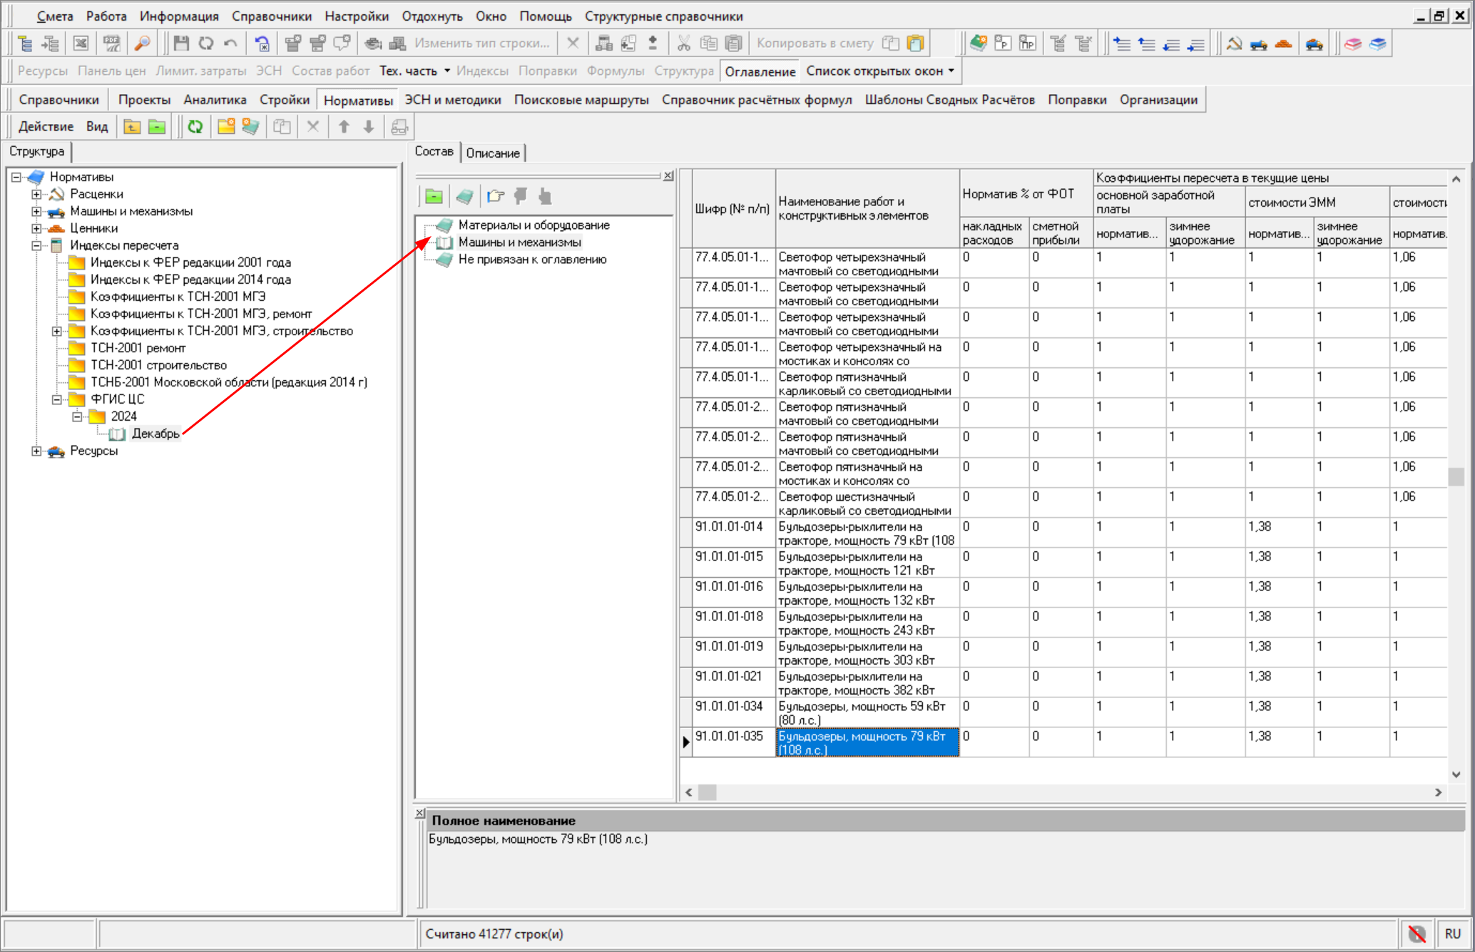Screen dimensions: 1475x952
Task: Collapse the 2024 folder node
Action: point(77,416)
